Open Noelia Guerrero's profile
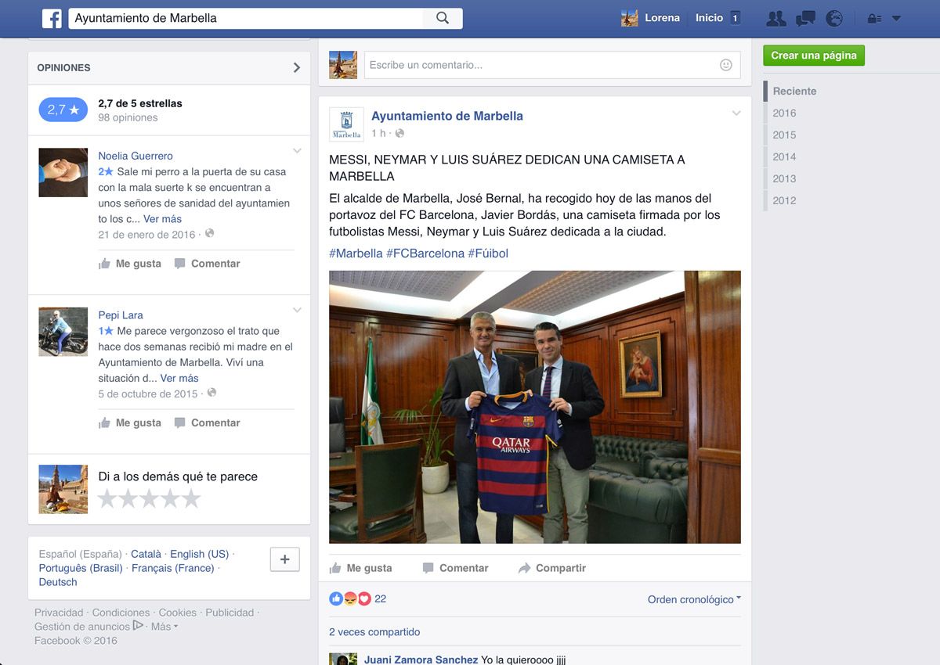 click(x=136, y=156)
